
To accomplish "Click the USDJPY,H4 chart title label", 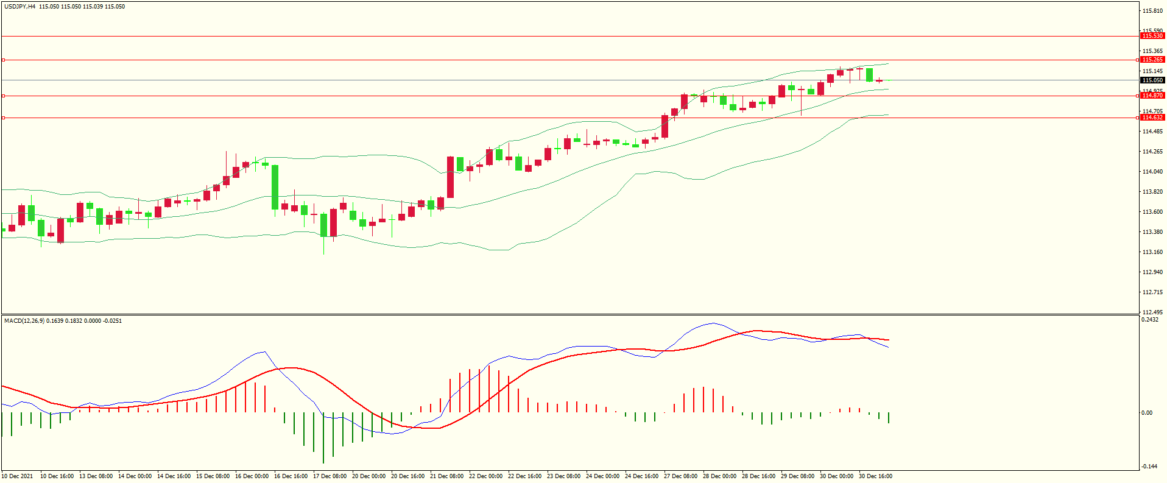I will pos(19,7).
